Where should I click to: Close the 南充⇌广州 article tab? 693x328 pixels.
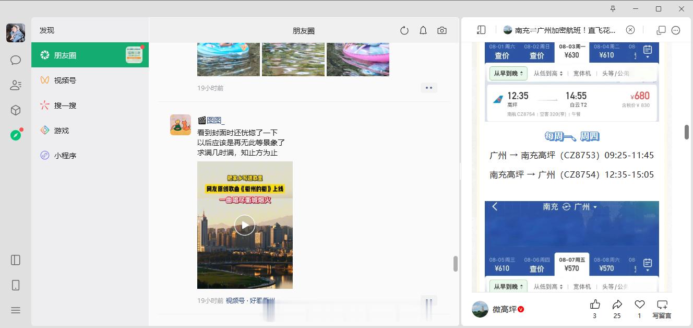[630, 30]
